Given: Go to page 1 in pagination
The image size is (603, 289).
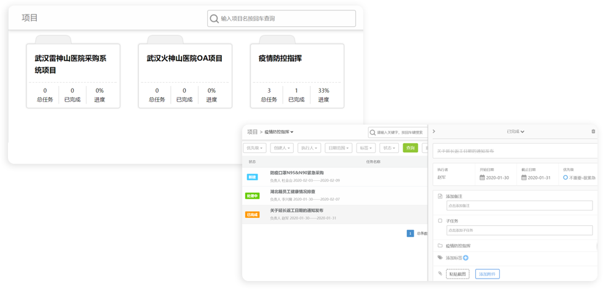Looking at the screenshot, I should coord(410,233).
